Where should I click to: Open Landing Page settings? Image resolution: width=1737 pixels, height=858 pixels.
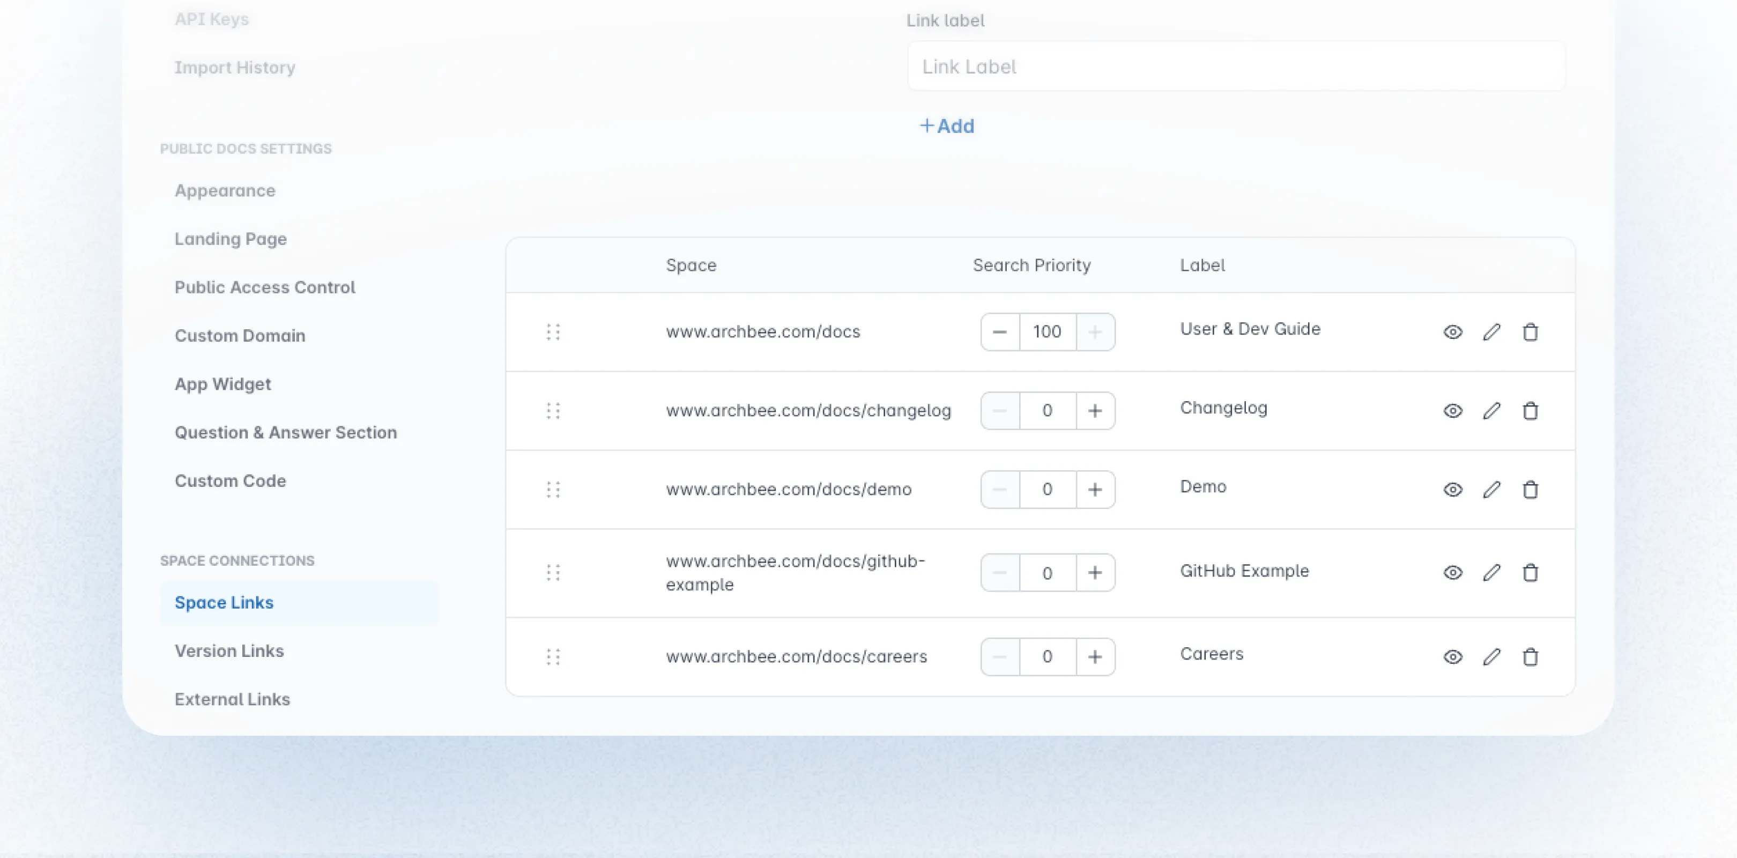231,239
